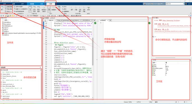Click the notification bell icon
Viewport: 192px width, 104px height.
[186, 4]
